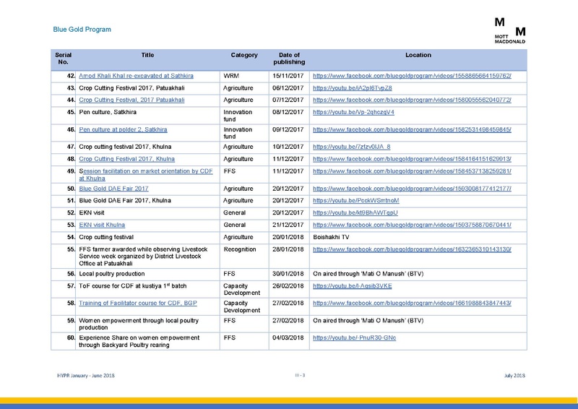Screen dimensions: 578x409
Task: Select Mati O Manush location in row 59
Action: 368,321
